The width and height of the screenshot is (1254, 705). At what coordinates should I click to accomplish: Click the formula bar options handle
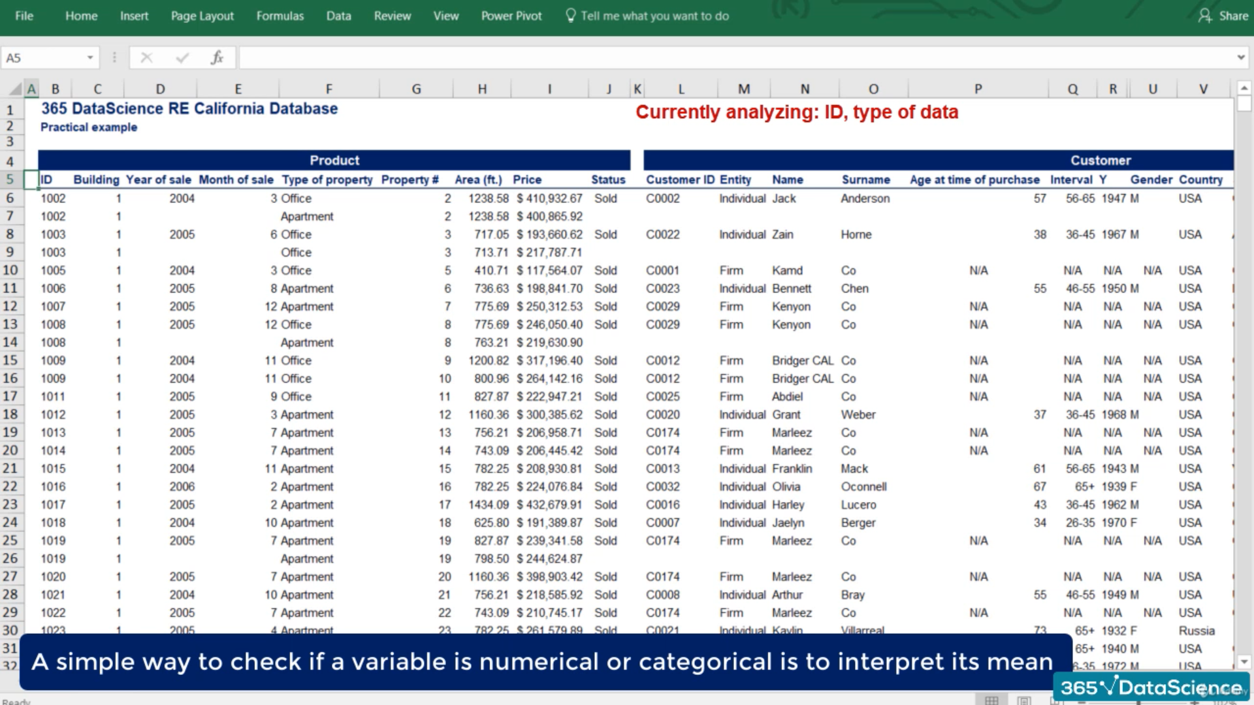(x=114, y=58)
